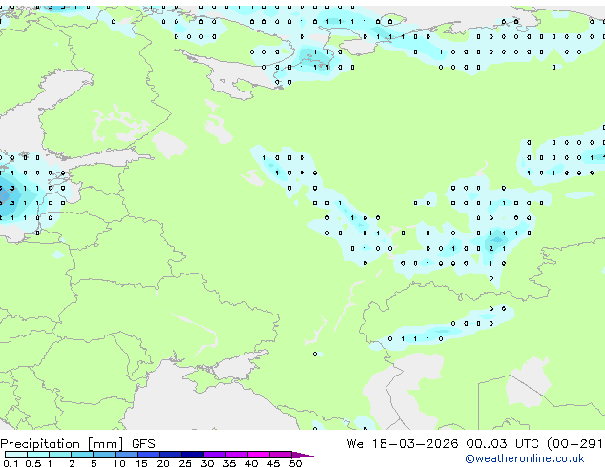Viewport: 605px width, 467px height.
Task: Select the 0.1–0.5 mm legend swatch
Action: [x=16, y=455]
